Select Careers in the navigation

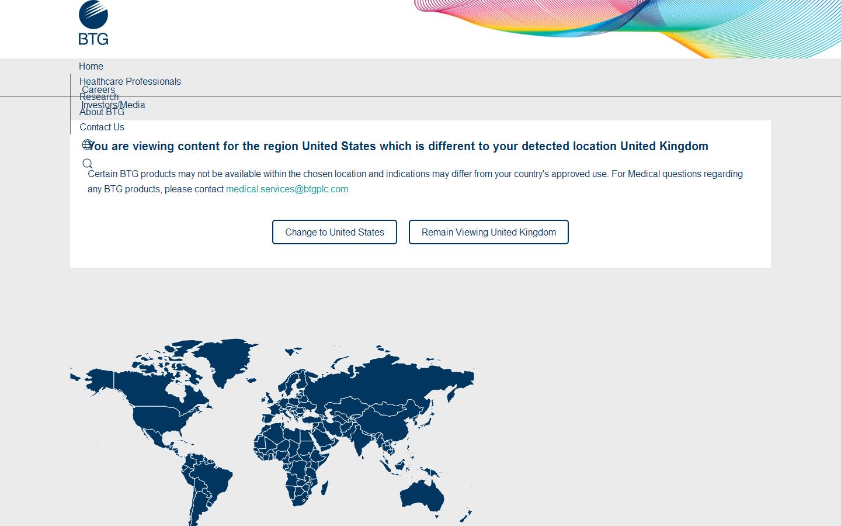[x=98, y=90]
